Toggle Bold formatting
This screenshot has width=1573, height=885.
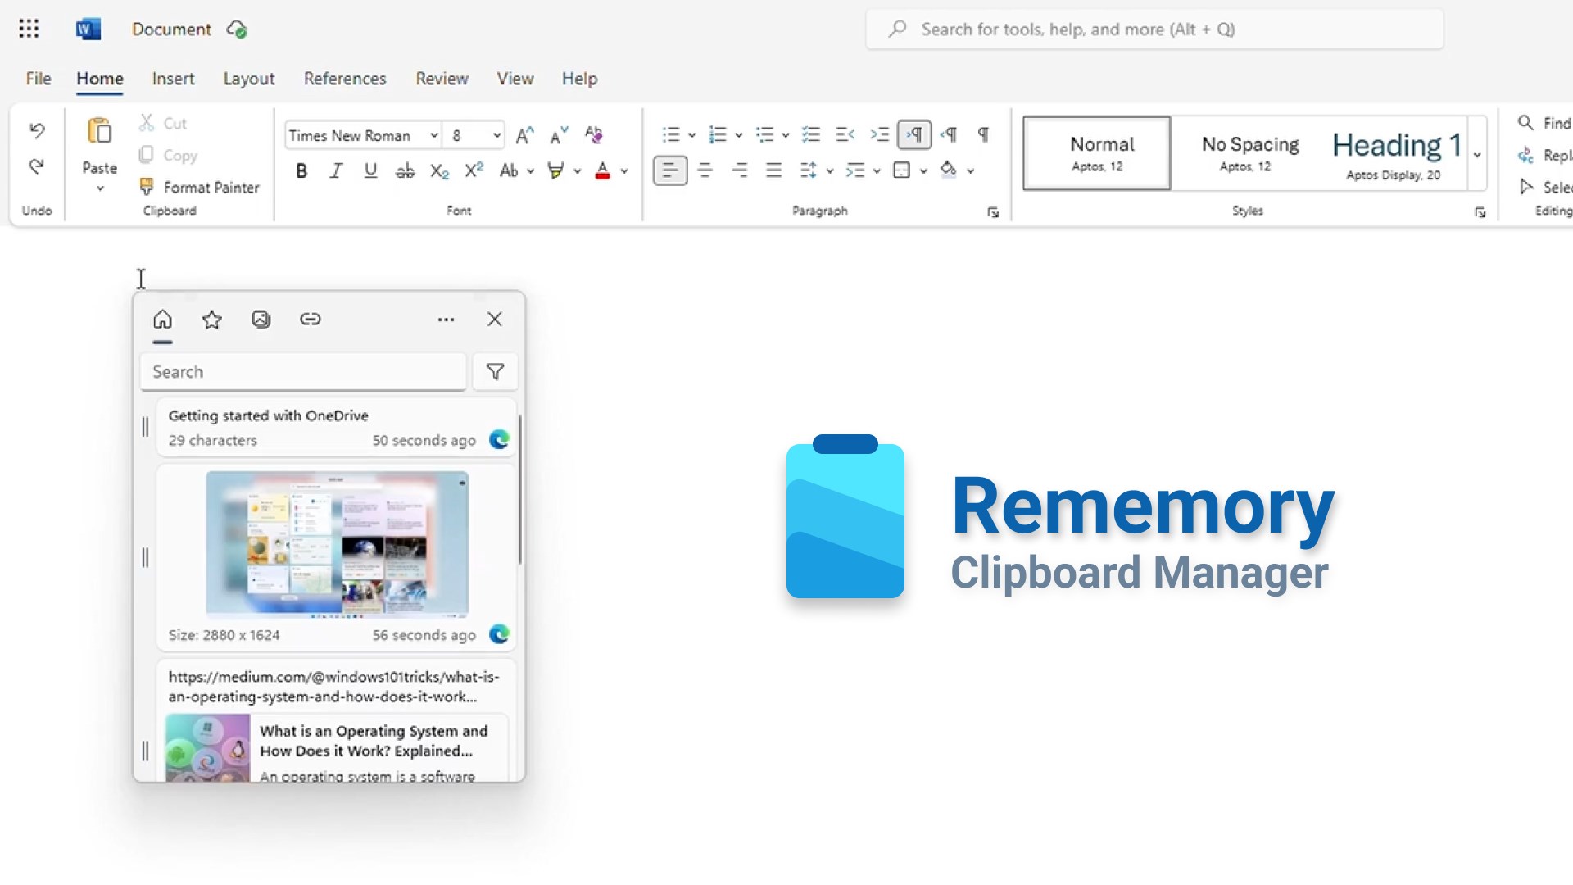(301, 170)
